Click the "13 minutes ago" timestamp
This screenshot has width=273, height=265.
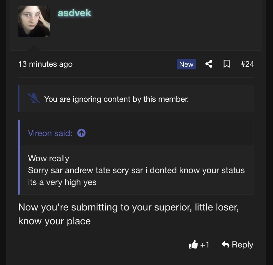point(45,64)
